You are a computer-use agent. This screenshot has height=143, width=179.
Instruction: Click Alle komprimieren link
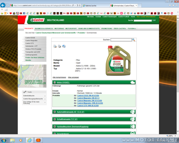coord(59,77)
